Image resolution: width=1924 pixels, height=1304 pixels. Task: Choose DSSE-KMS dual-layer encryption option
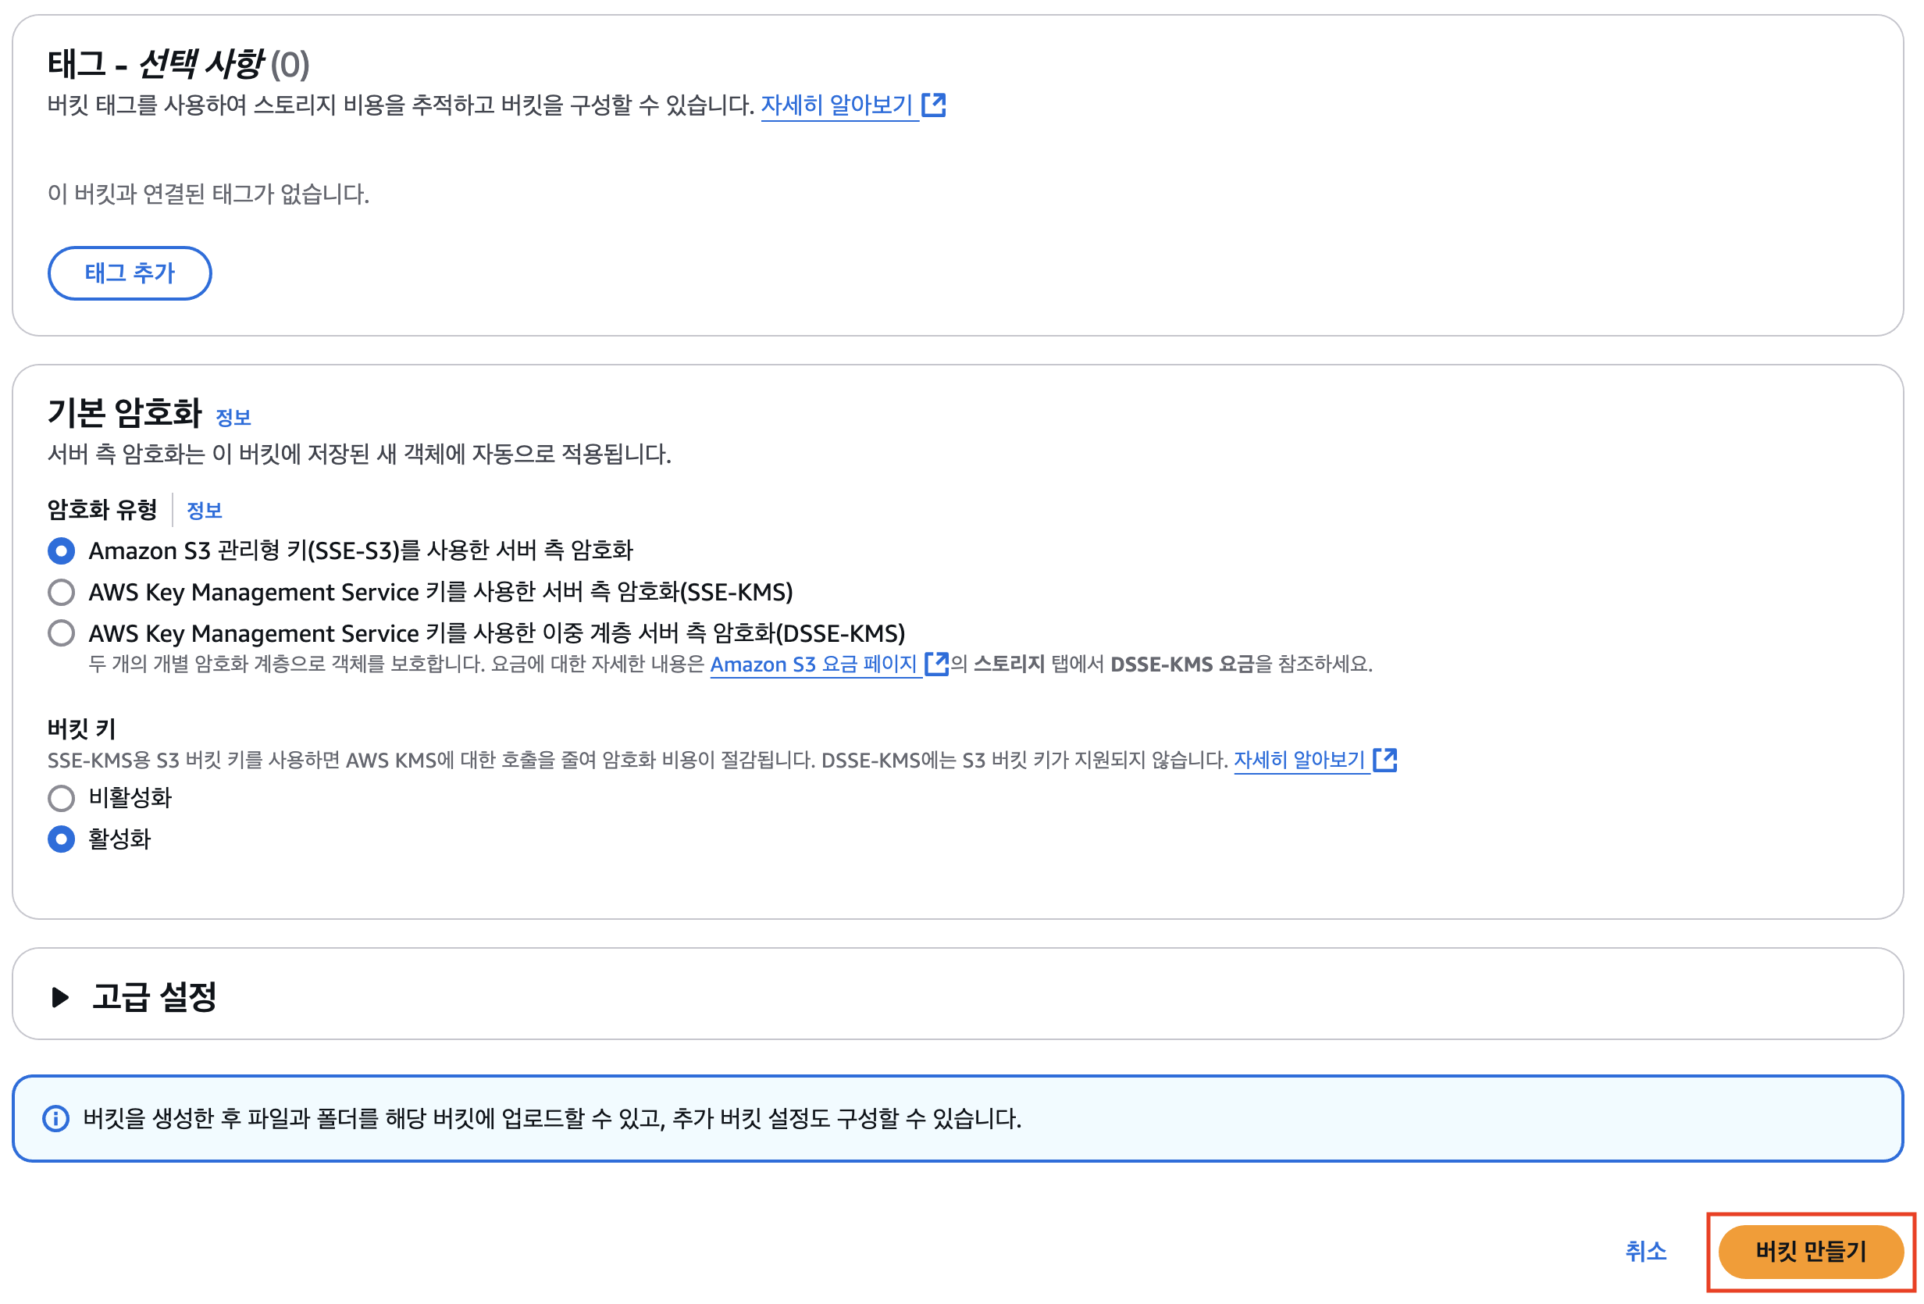61,633
